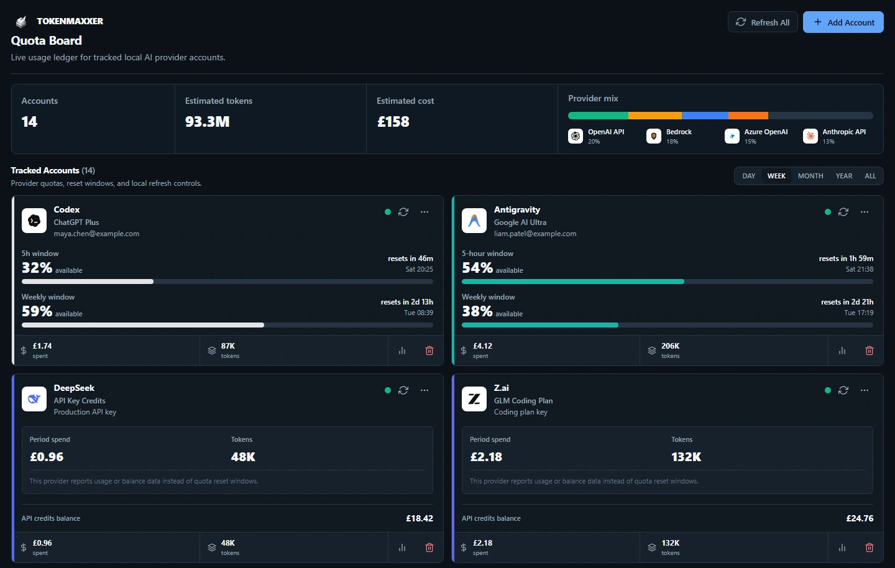Screen dimensions: 895x568
Task: Click the Azure OpenAI provider legend
Action: [x=756, y=136]
